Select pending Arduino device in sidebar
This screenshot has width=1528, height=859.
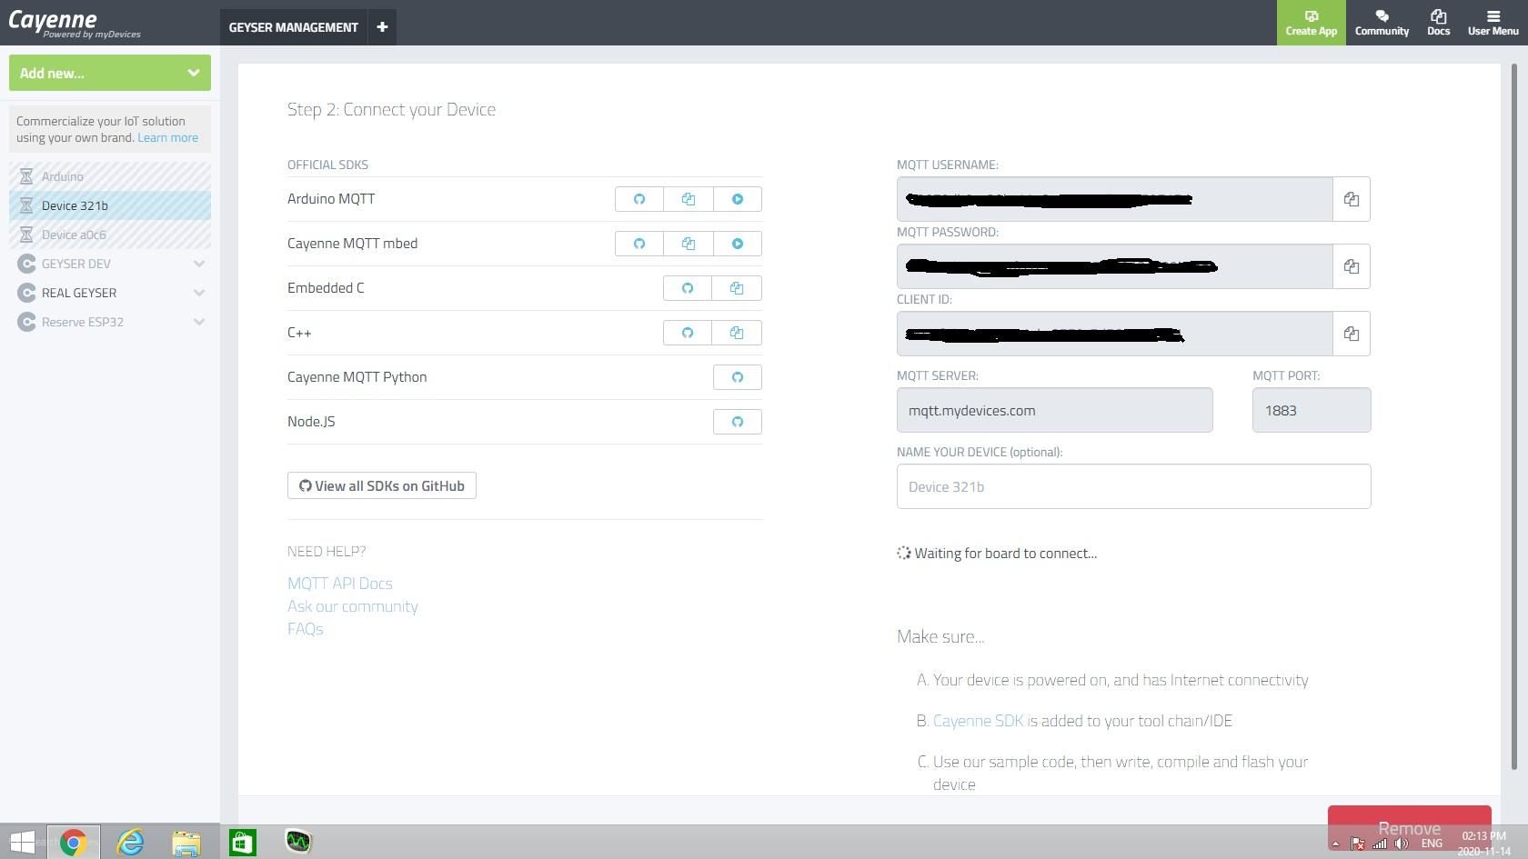(x=110, y=176)
